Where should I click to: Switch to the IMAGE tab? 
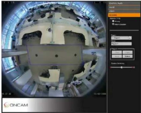coord(124,7)
